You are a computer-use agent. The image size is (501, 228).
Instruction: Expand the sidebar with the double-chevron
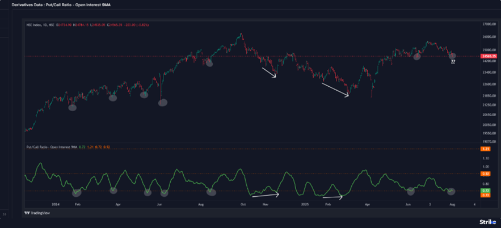5,214
